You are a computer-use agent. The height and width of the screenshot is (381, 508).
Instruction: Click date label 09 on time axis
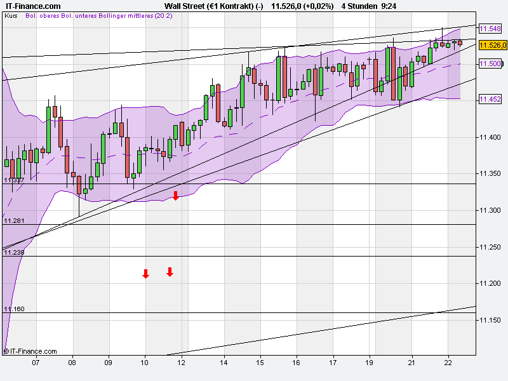(108, 363)
